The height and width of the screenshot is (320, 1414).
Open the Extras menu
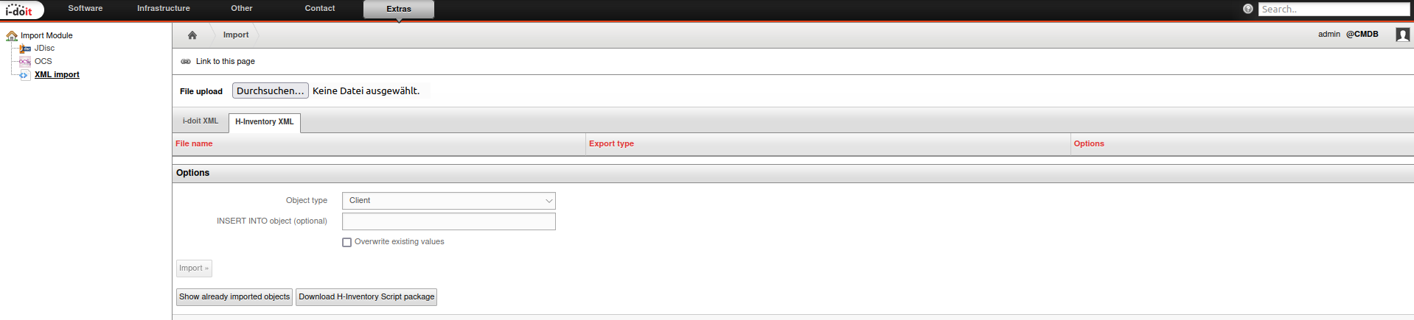pos(399,10)
